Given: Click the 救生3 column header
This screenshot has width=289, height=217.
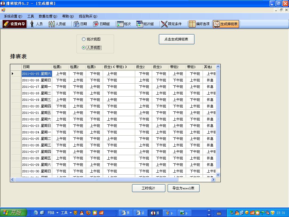Looking at the screenshot, I should coord(161,67).
